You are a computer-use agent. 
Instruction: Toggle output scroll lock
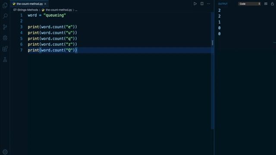tap(272, 4)
